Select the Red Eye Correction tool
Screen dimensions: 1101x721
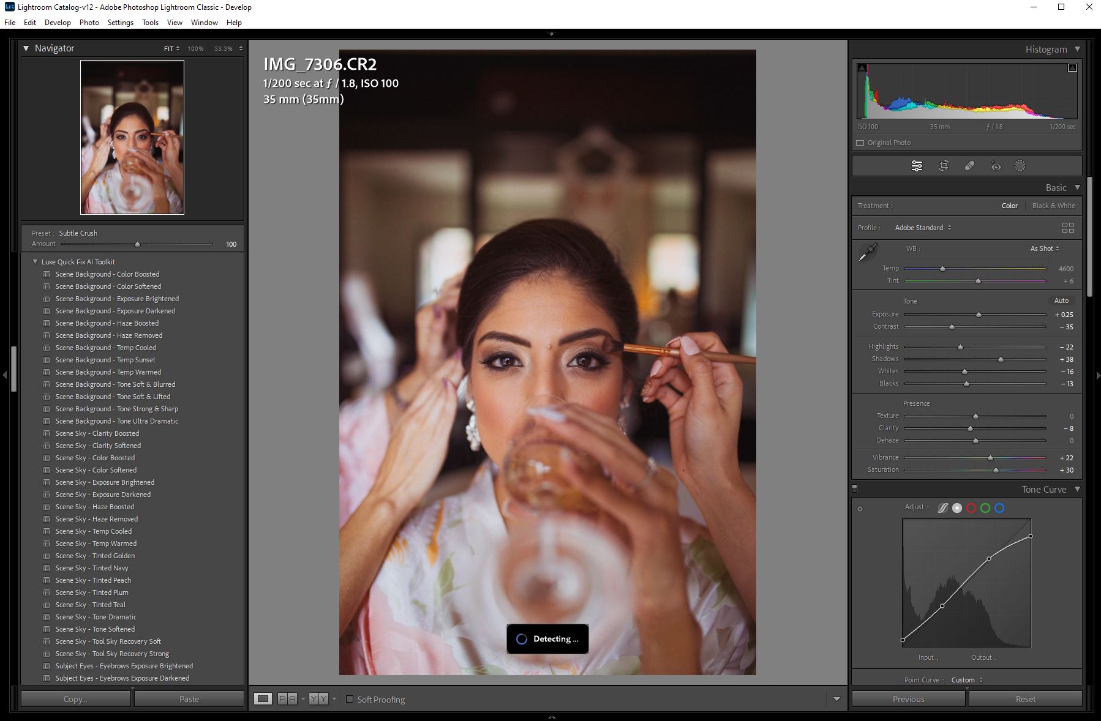pyautogui.click(x=996, y=166)
